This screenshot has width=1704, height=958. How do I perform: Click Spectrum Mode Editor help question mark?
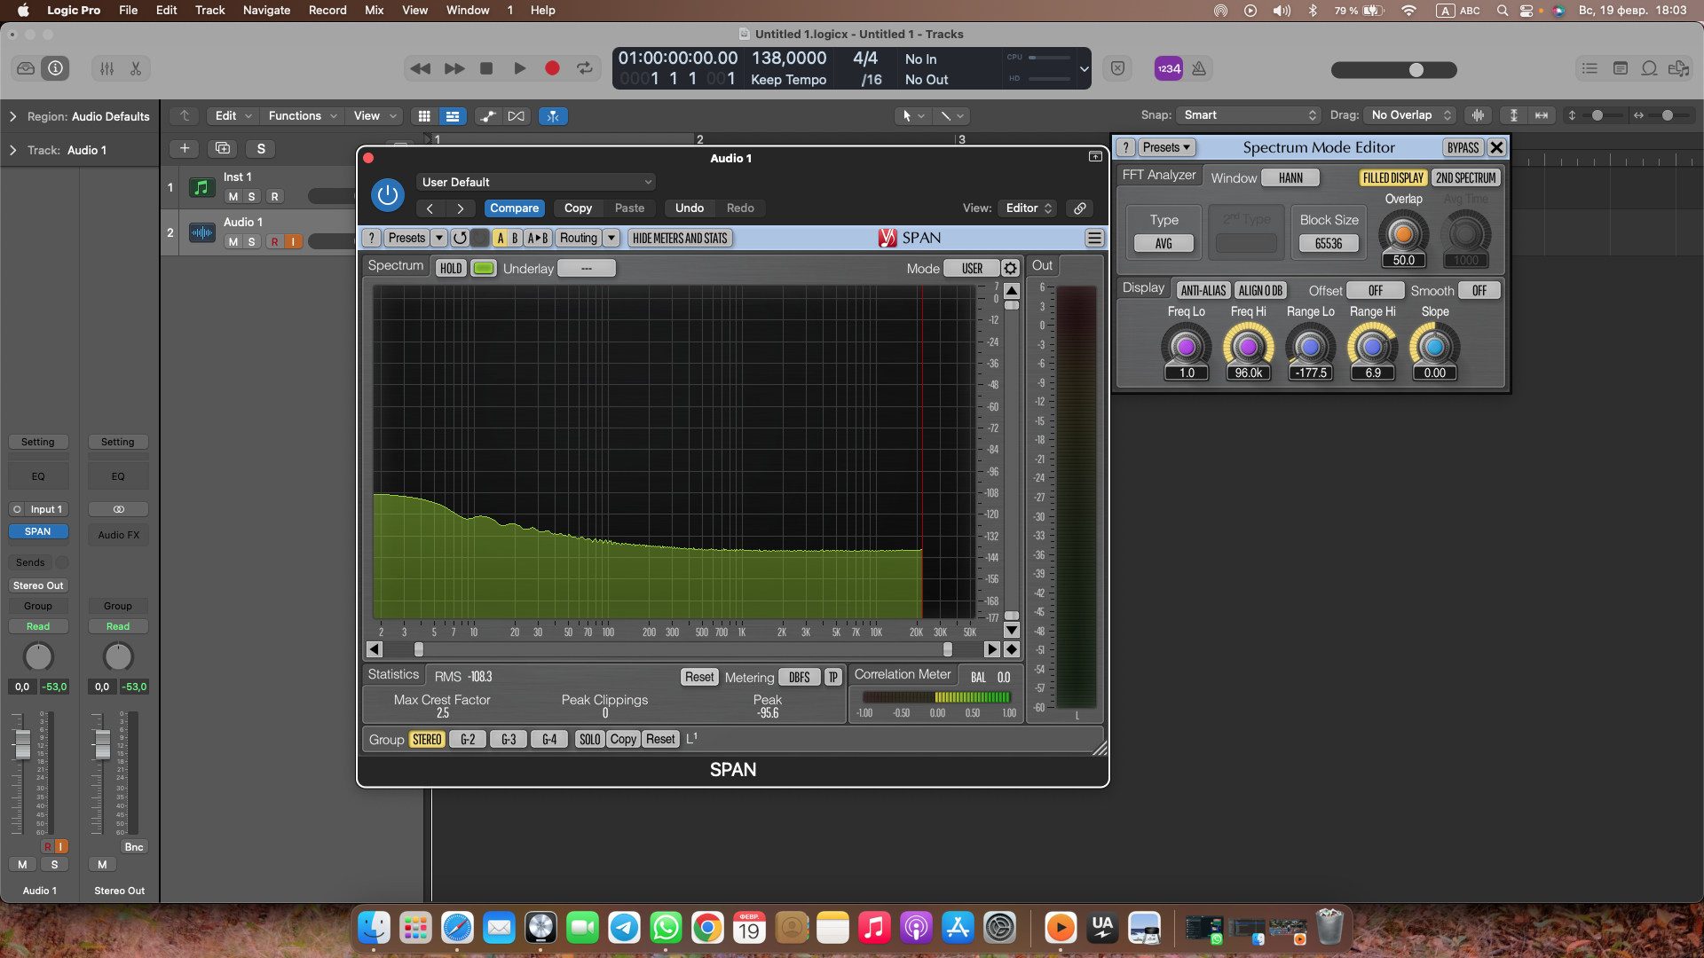1125,147
